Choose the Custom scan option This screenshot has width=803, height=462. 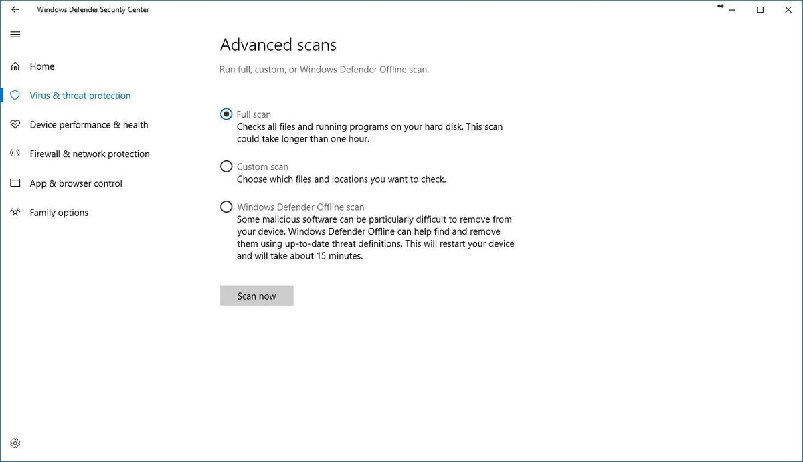pyautogui.click(x=226, y=166)
